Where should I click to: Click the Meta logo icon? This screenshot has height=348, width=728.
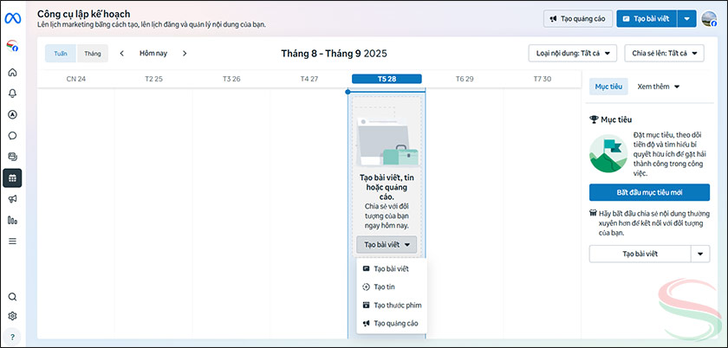pyautogui.click(x=12, y=18)
